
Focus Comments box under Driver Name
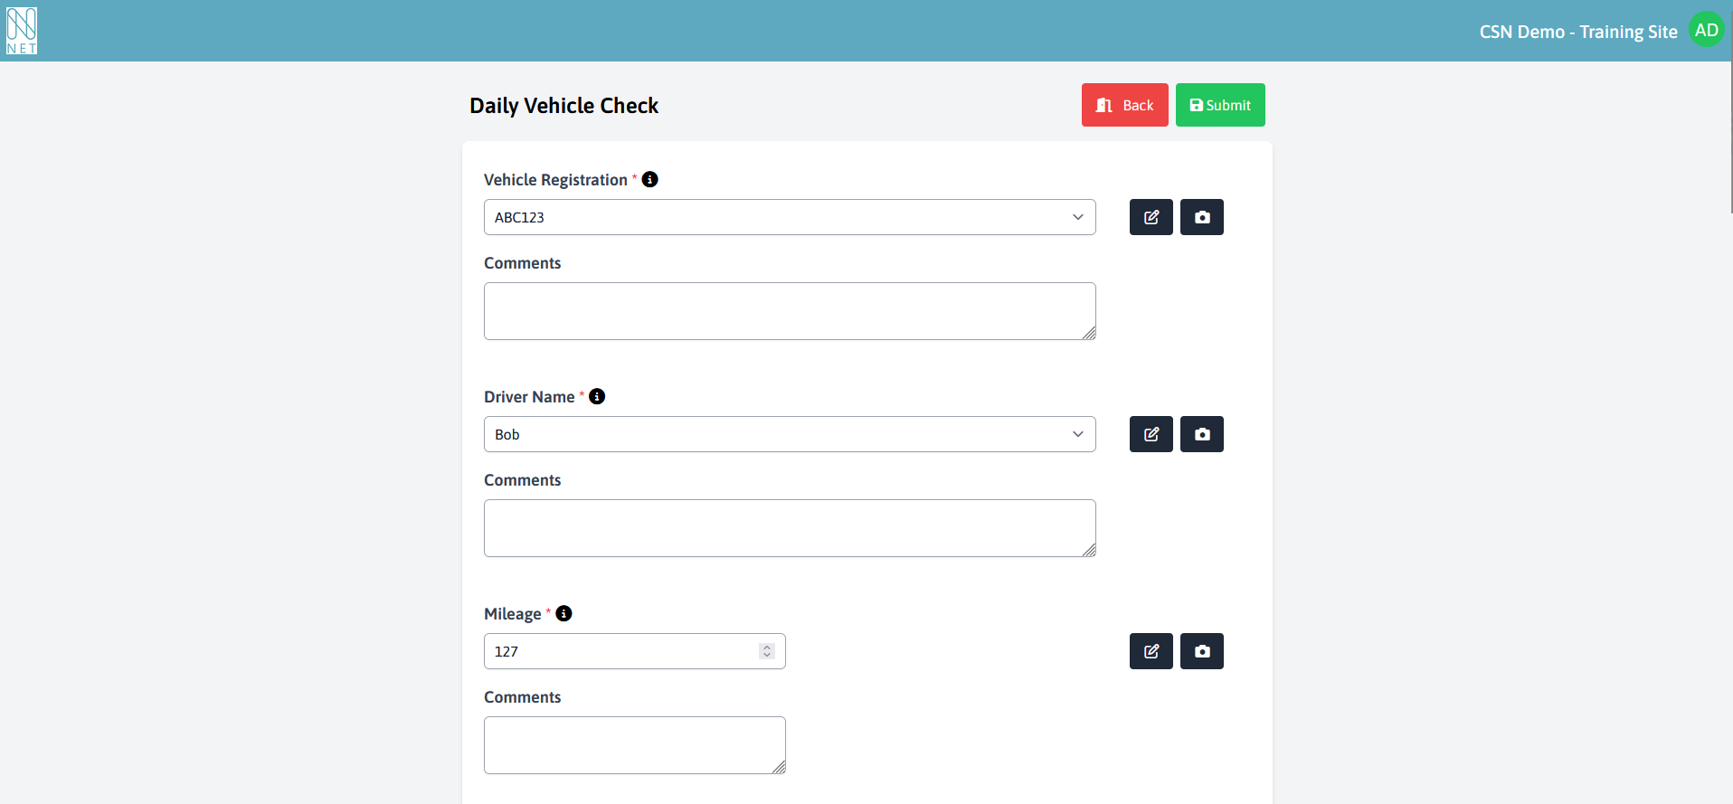click(790, 528)
